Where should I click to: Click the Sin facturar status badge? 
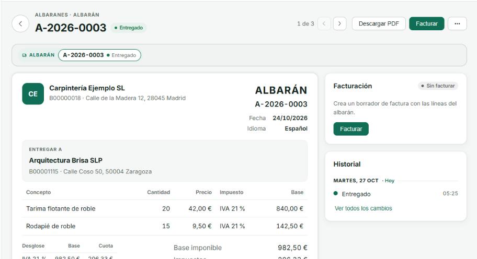pos(438,86)
